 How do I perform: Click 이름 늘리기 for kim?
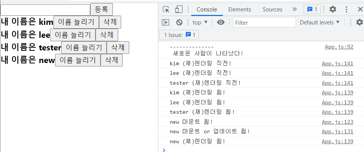[x=76, y=22]
